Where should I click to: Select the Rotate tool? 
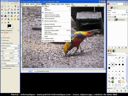click(x=9, y=13)
